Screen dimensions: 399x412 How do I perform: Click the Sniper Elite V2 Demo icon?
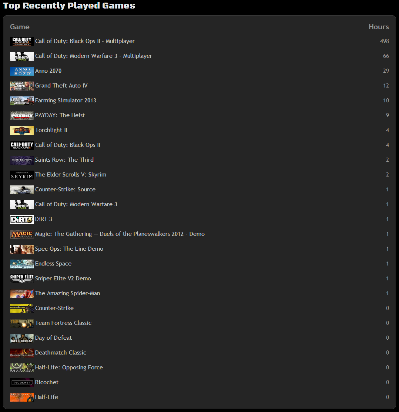coord(22,279)
